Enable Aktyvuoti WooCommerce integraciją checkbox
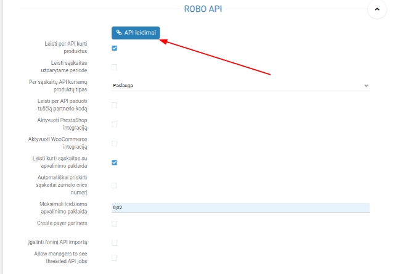This screenshot has width=397, height=274. click(x=115, y=143)
